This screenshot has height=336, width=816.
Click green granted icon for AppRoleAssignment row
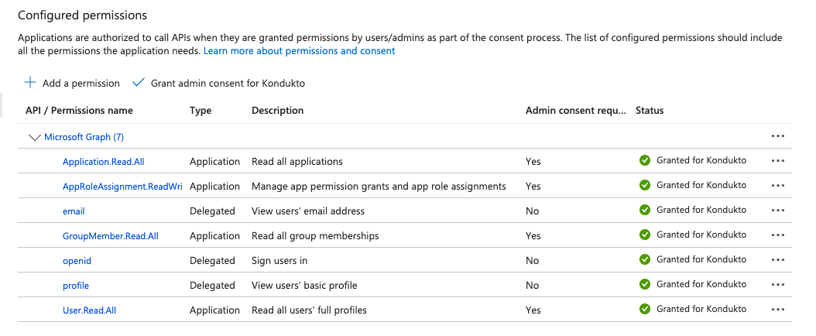(x=644, y=186)
